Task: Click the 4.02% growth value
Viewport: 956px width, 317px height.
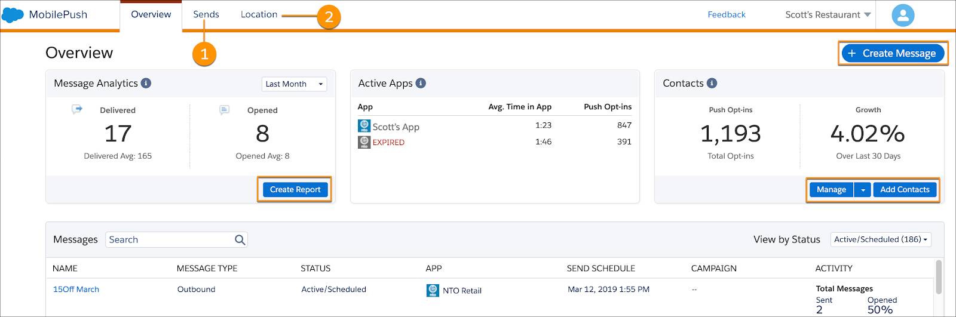Action: tap(868, 133)
